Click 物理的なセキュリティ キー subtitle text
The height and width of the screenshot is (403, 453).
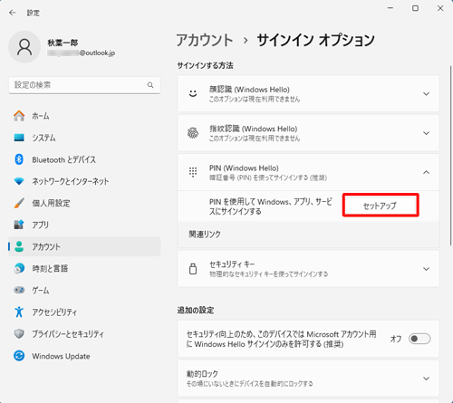[269, 274]
